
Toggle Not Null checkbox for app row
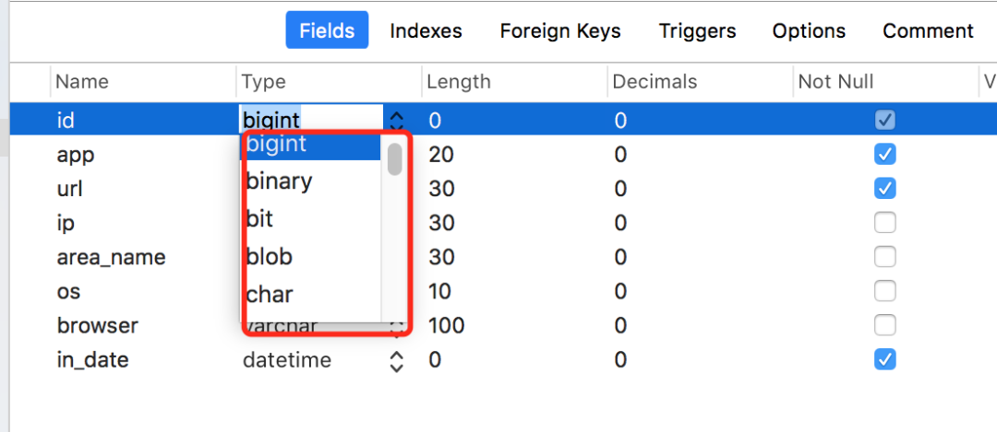884,154
